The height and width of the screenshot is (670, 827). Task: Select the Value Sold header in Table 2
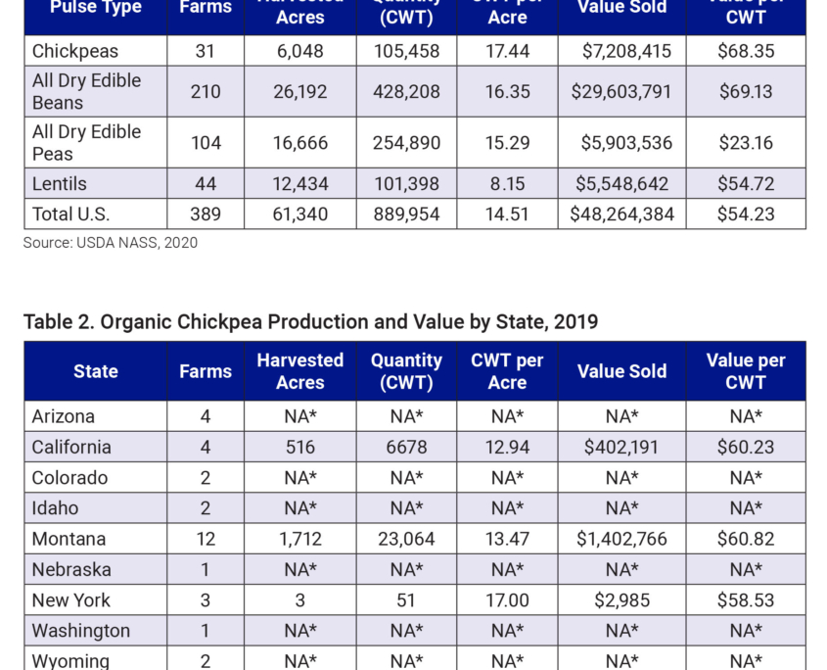(x=621, y=371)
